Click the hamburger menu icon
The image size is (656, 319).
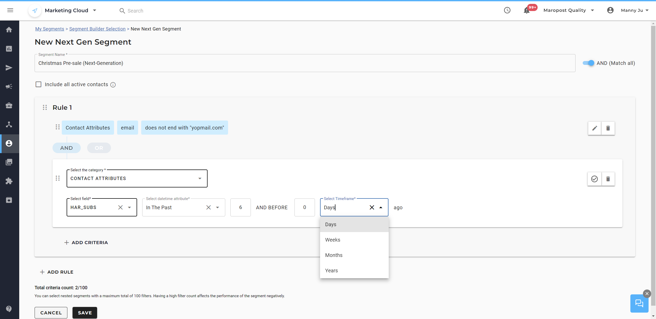tap(10, 10)
